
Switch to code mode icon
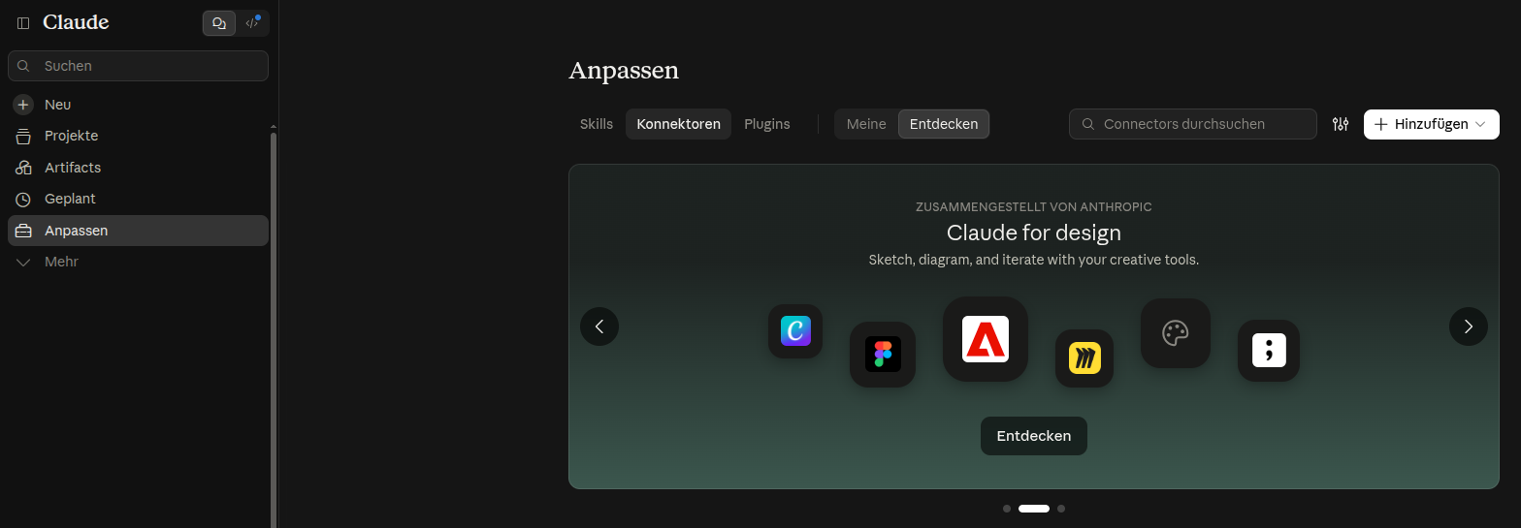(x=252, y=23)
